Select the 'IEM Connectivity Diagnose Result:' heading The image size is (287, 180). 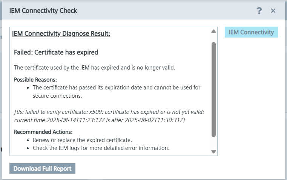61,34
